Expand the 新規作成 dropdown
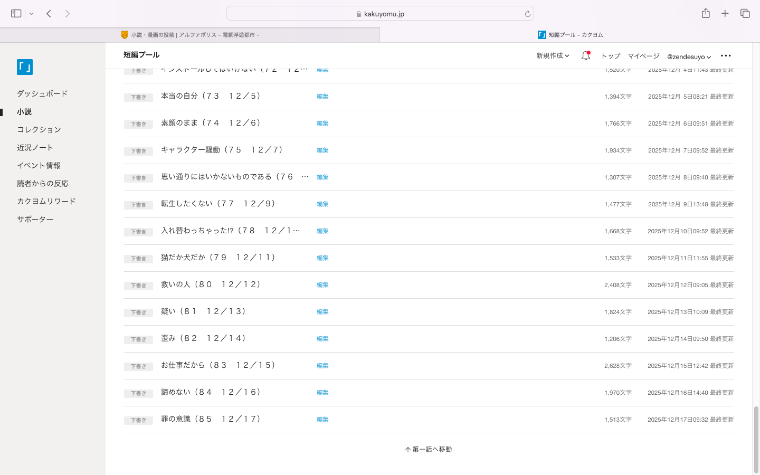The width and height of the screenshot is (760, 475). [553, 56]
